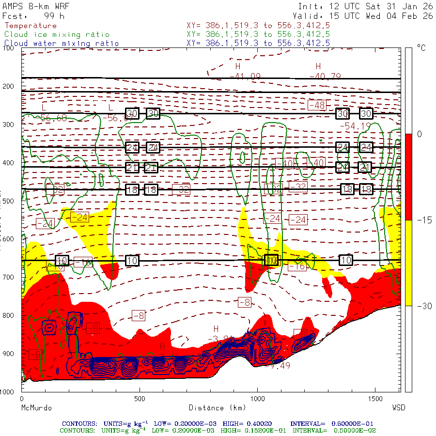Click the °C unit label above the colorbar
The image size is (436, 436).
421,48
